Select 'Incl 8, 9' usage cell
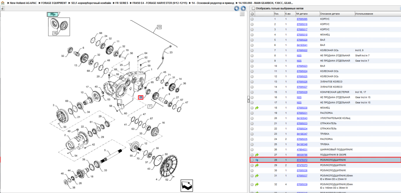Image resolution: width=401 pixels, height=193 pixels. pyautogui.click(x=359, y=50)
